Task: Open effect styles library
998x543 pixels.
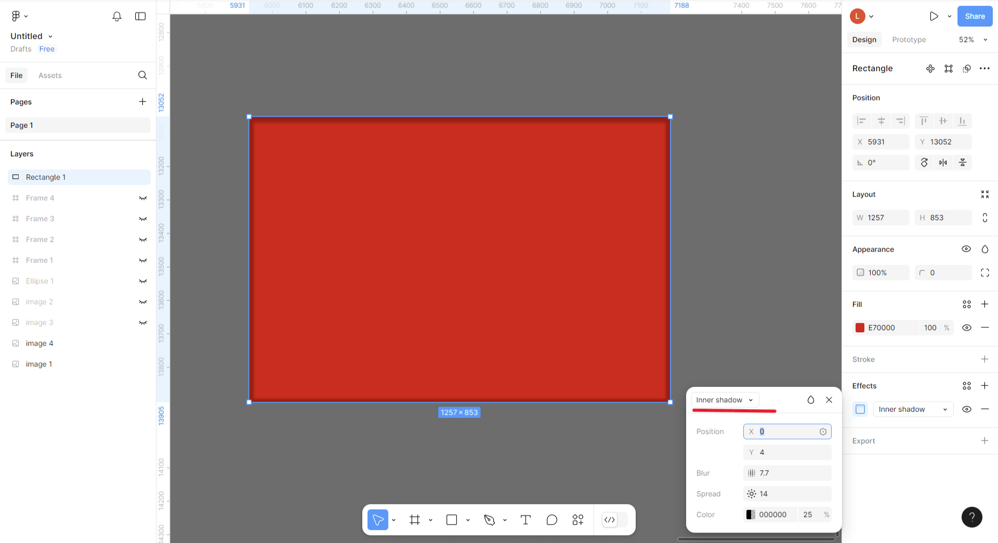Action: (966, 386)
